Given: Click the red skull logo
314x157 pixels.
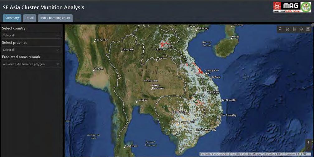Looking at the screenshot, I should (277, 6).
